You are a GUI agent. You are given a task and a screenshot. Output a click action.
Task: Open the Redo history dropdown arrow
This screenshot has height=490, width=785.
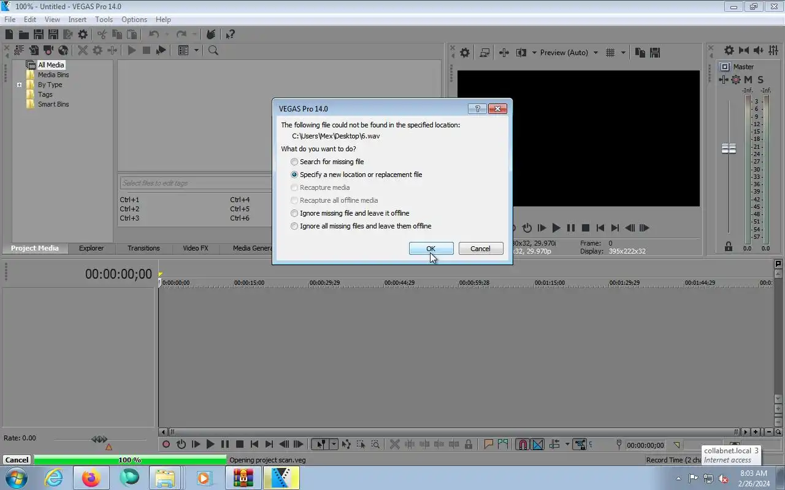tap(194, 34)
